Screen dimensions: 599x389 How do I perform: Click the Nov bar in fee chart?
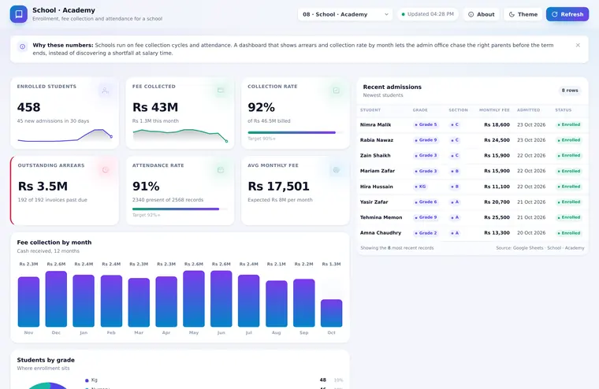(x=28, y=302)
